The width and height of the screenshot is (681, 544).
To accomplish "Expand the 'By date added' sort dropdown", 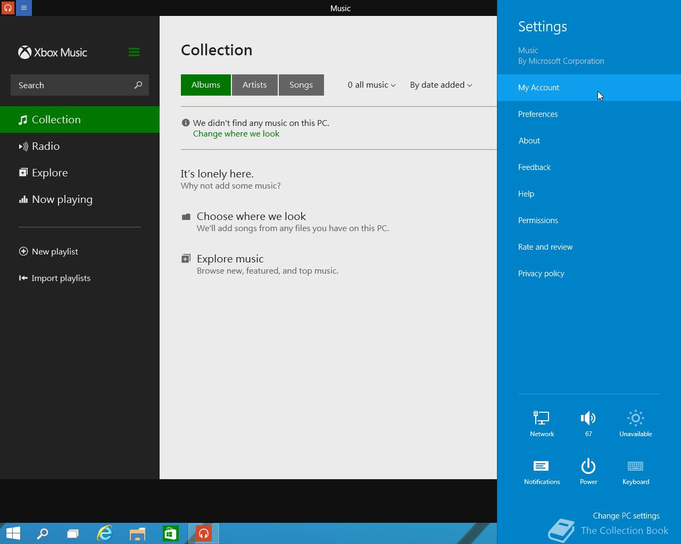I will [441, 85].
